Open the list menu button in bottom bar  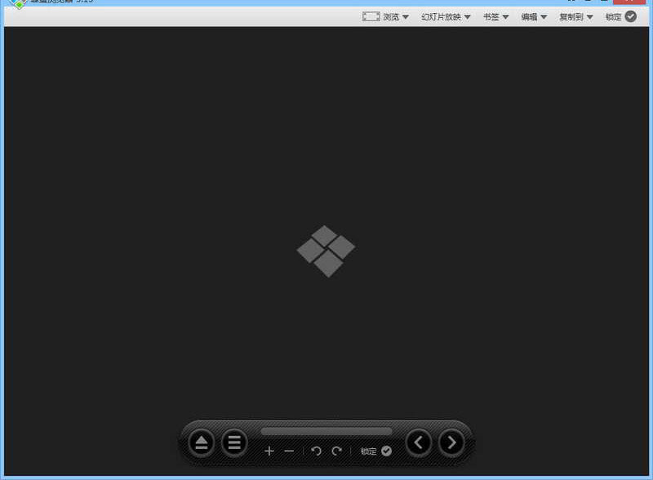234,443
